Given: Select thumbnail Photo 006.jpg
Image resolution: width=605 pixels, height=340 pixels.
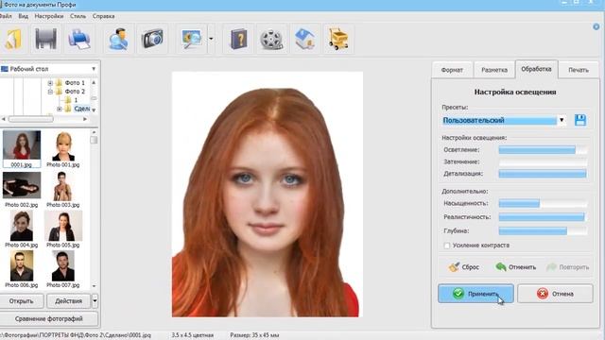Looking at the screenshot, I should (22, 269).
